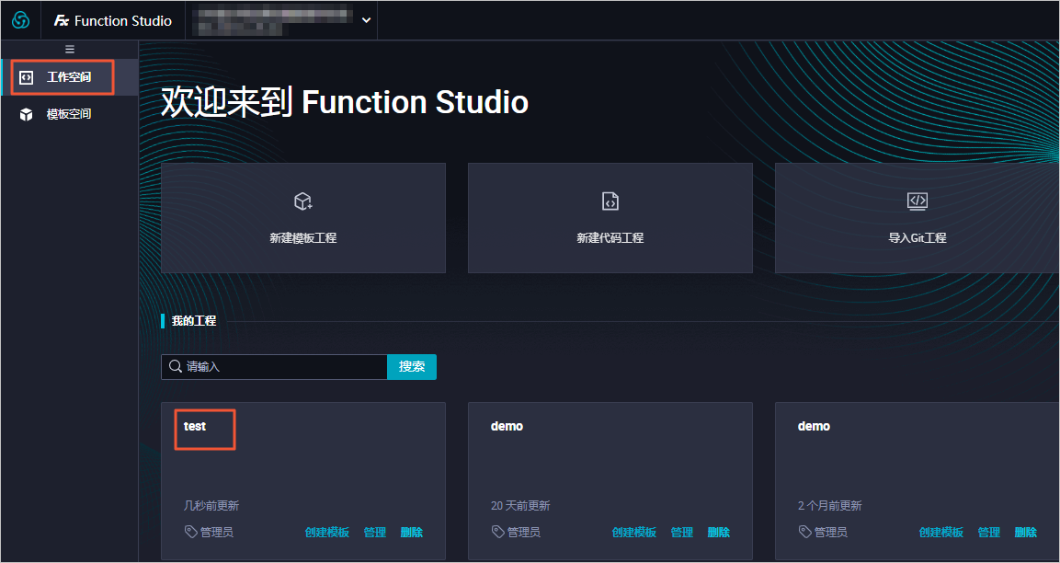Click the 导入Git工程 card
This screenshot has width=1060, height=563.
[x=917, y=218]
